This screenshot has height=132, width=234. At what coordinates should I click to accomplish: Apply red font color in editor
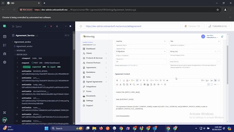tap(127, 80)
